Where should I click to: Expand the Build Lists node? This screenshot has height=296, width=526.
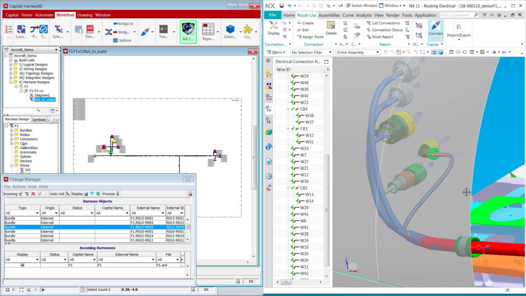point(11,60)
